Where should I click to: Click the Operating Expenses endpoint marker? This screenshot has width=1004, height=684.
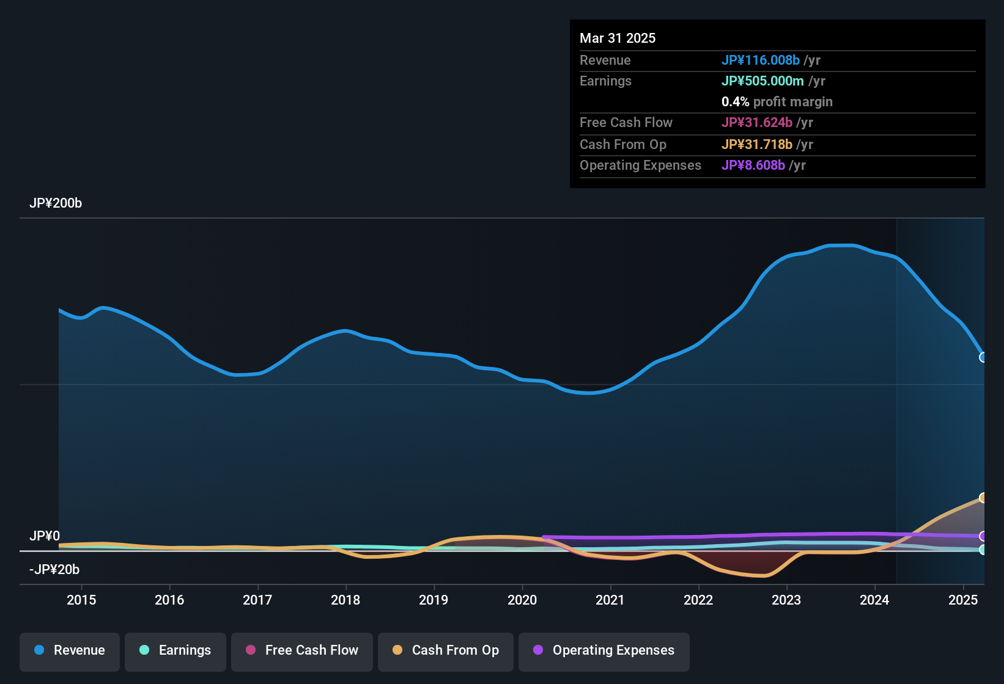[983, 536]
